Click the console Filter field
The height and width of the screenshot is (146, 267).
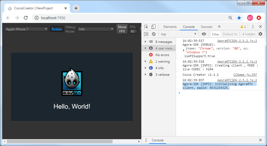tap(216, 34)
